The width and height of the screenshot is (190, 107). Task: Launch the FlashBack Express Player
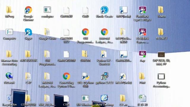142,10
